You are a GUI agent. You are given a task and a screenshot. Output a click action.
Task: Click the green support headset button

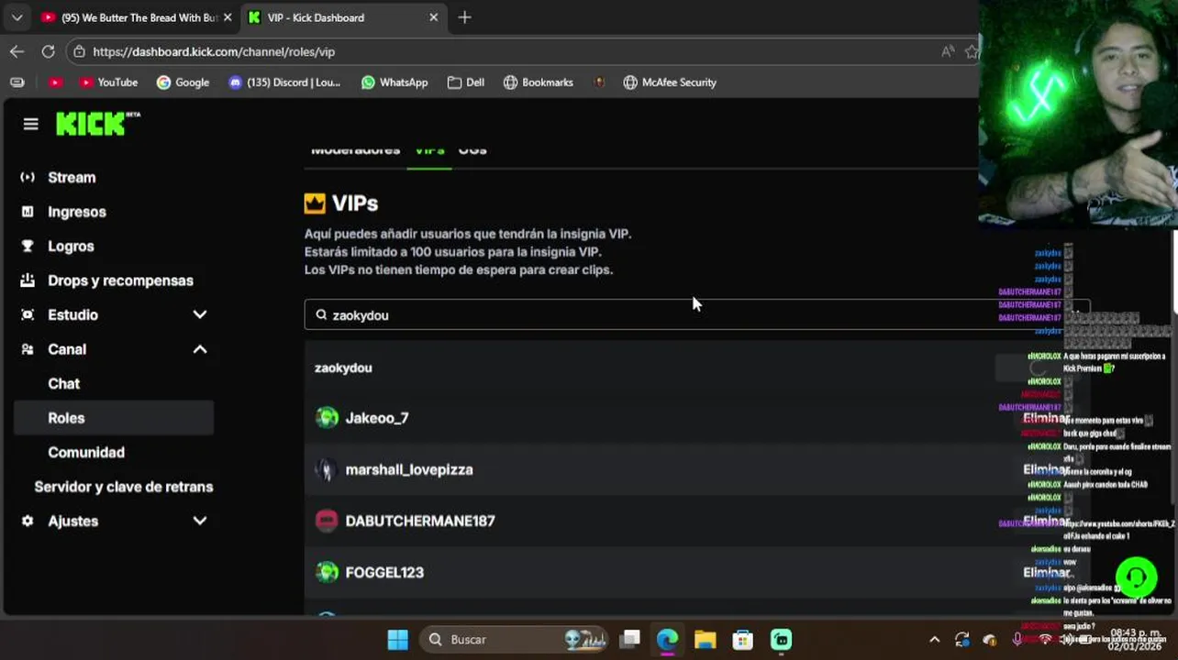tap(1136, 577)
